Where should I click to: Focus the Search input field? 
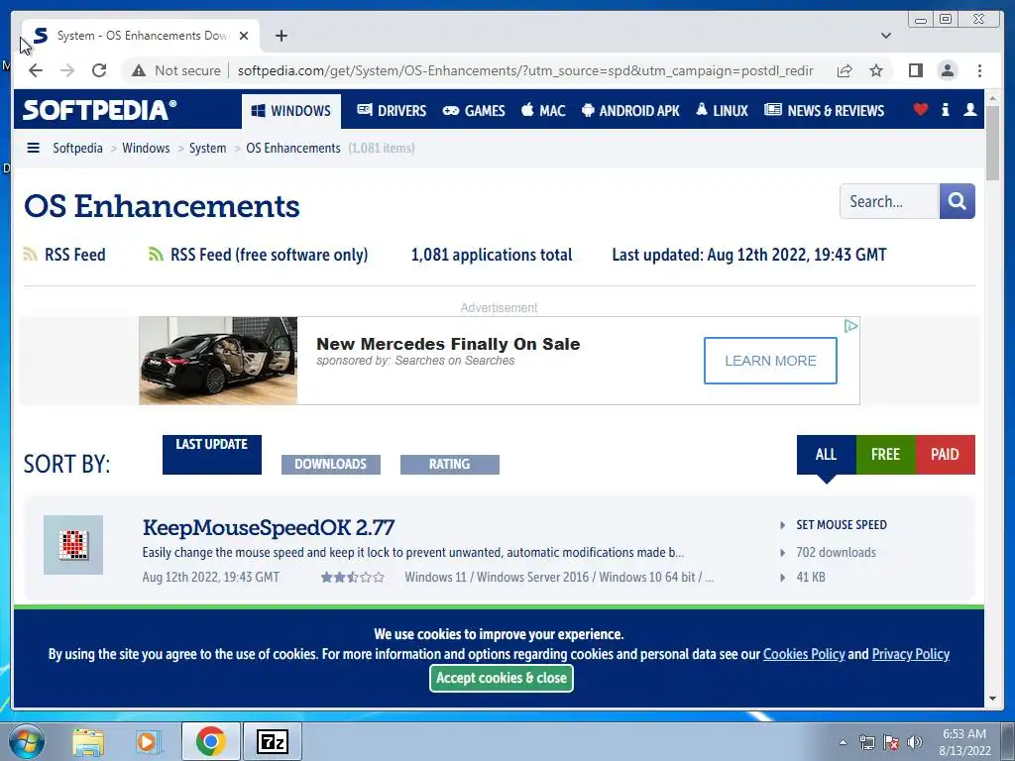(x=889, y=201)
